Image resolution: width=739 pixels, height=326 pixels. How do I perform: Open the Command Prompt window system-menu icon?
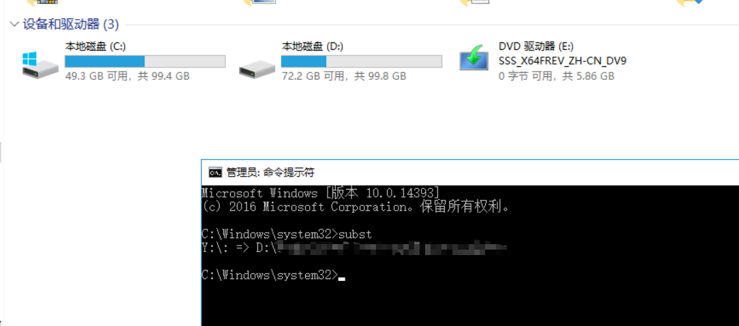tap(216, 173)
